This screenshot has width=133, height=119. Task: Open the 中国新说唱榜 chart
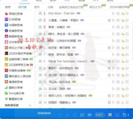coord(15,71)
